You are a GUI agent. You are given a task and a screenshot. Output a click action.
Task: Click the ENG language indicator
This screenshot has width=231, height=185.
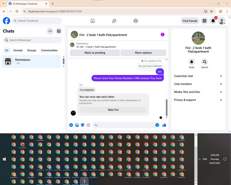coord(205,159)
